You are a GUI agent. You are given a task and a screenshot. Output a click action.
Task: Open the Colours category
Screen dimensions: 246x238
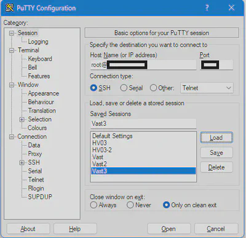[38, 128]
